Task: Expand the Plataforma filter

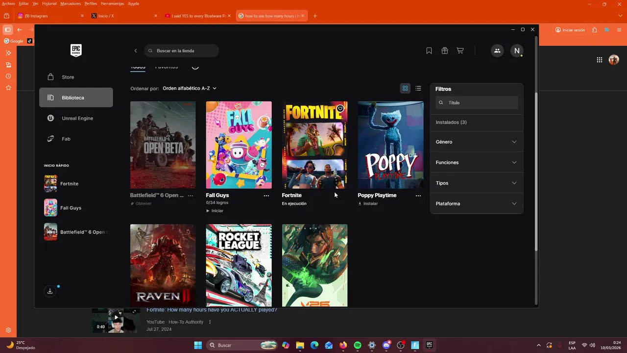Action: click(476, 203)
